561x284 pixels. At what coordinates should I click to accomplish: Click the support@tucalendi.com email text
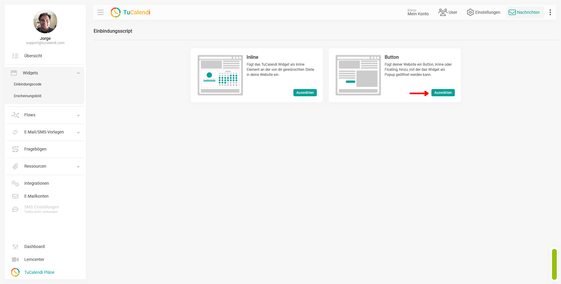coord(45,43)
